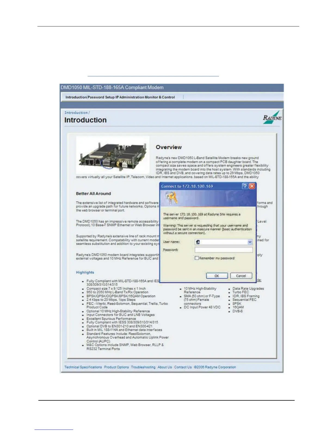
Task: Open Technical Specifications footer link
Action: 83,367
